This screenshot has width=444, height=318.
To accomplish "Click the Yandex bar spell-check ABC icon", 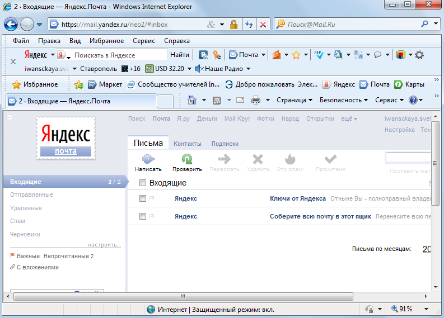I will (x=319, y=55).
